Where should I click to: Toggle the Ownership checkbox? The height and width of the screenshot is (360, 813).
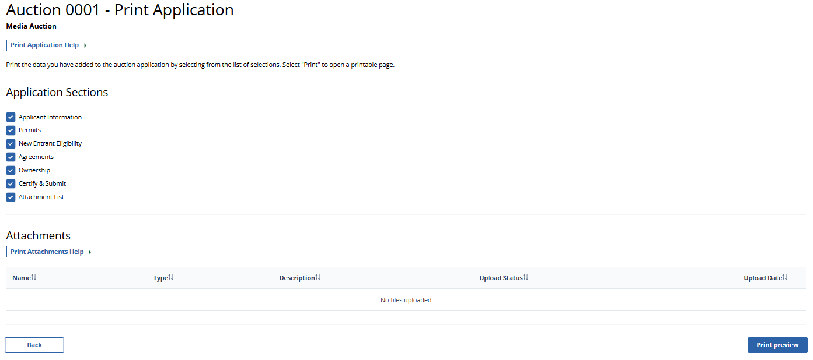pos(11,171)
